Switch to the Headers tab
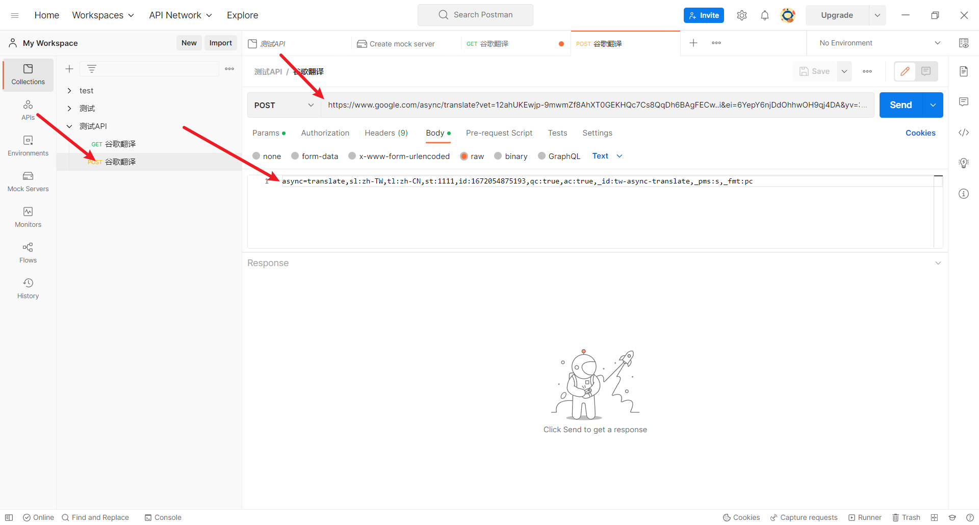 point(386,133)
